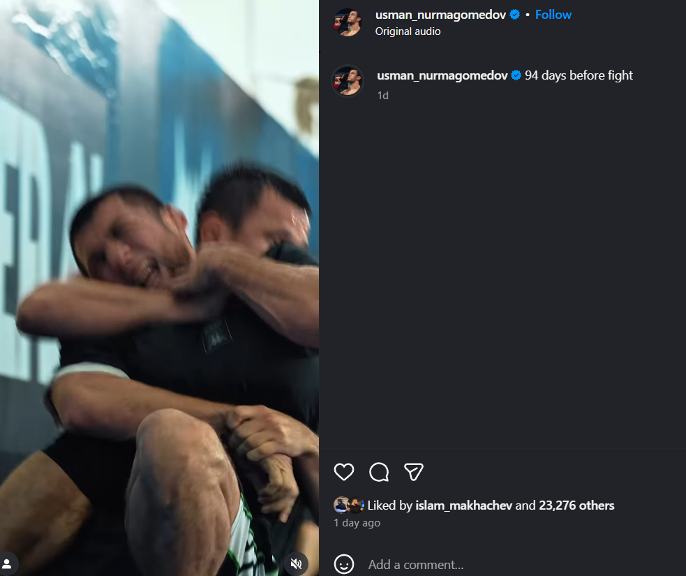This screenshot has height=576, width=686.
Task: Click the header profile picture avatar
Action: [x=348, y=22]
